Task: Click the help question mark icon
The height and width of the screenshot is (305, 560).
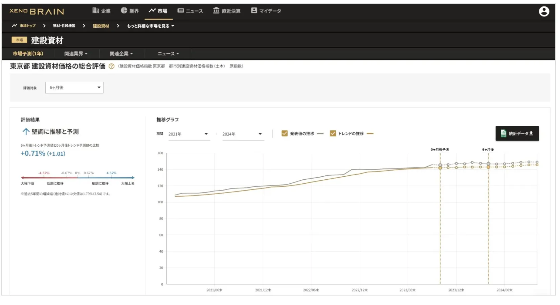Action: [111, 66]
